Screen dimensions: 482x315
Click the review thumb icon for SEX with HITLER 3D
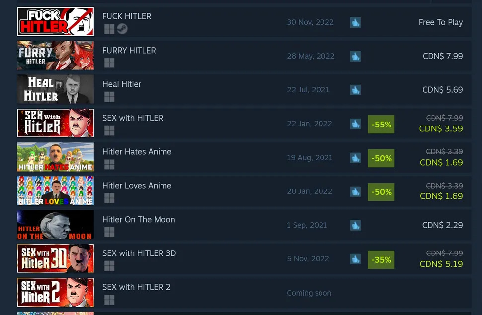(x=355, y=259)
